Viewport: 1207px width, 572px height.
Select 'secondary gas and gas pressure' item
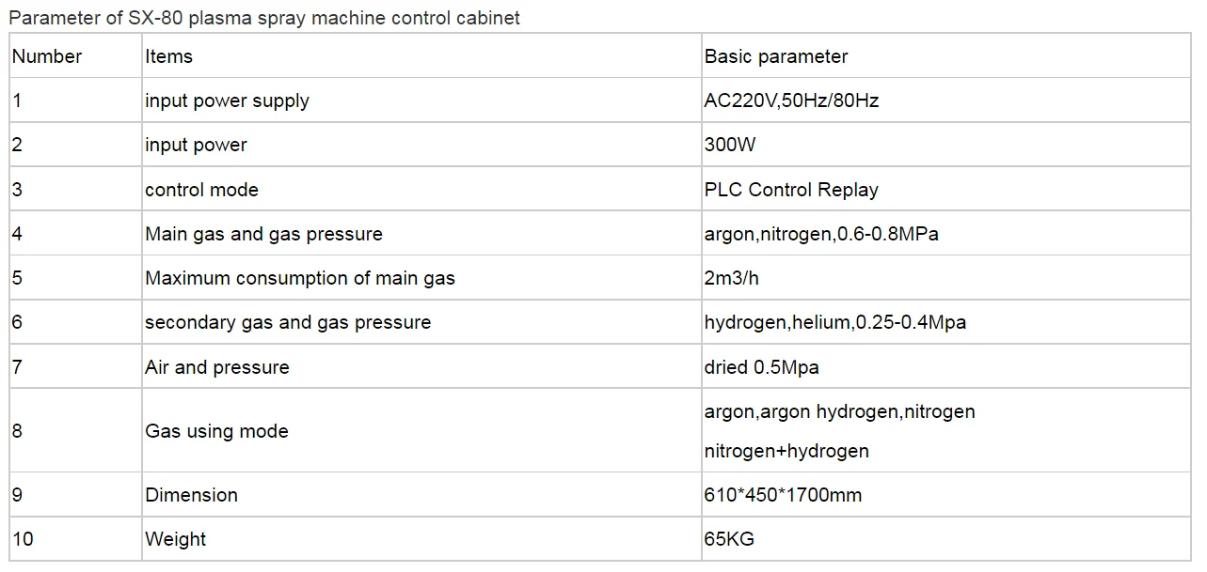coord(421,322)
